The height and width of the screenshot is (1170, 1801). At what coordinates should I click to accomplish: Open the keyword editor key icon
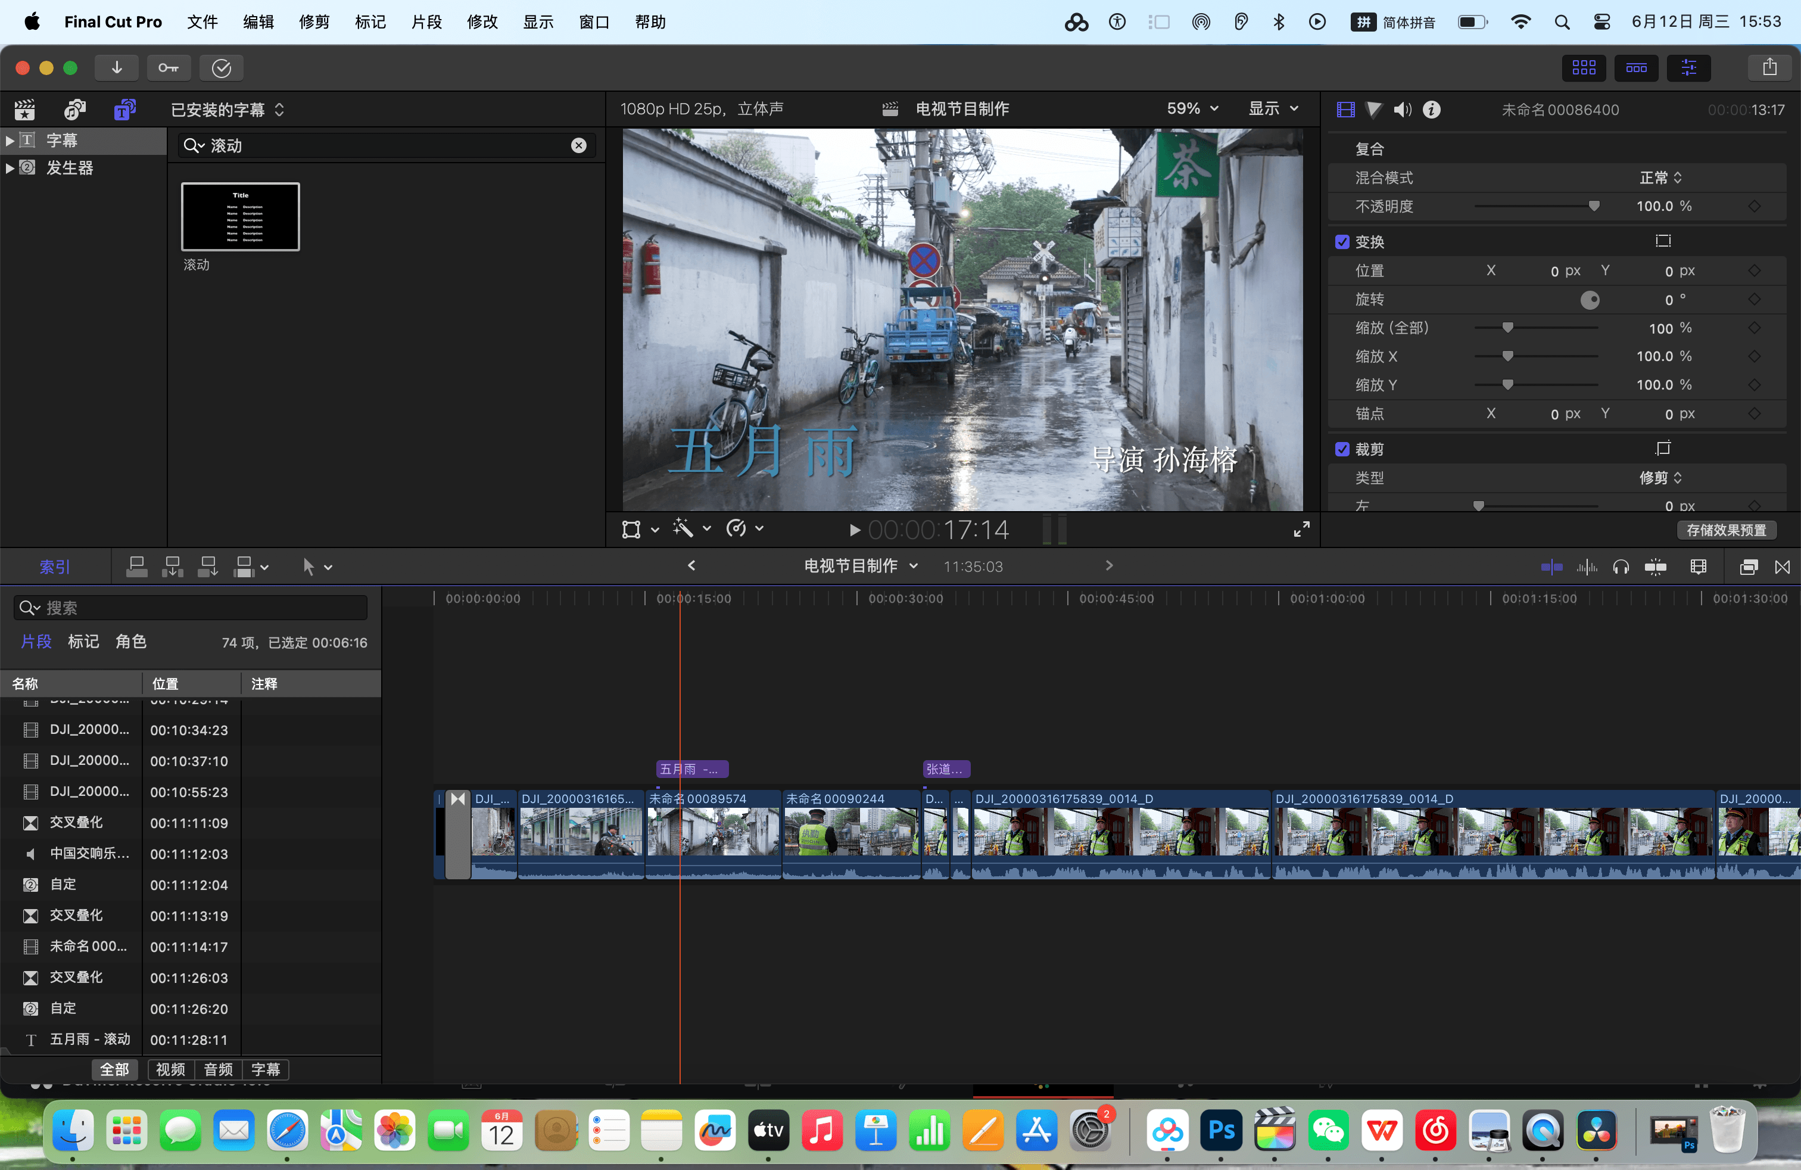pyautogui.click(x=168, y=68)
